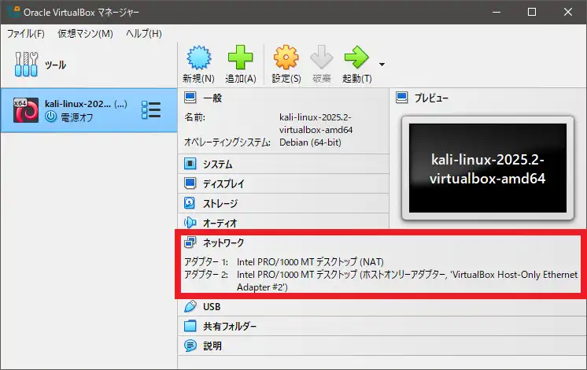Click the 共有フォルダー folder icon
The image size is (587, 370).
[x=190, y=326]
